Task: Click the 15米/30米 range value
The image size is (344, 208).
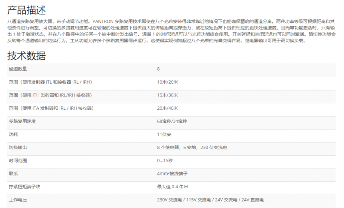Action: point(167,95)
